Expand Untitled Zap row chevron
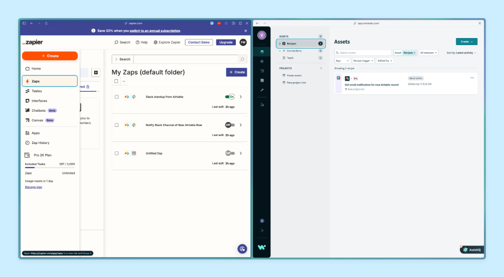 pos(241,153)
